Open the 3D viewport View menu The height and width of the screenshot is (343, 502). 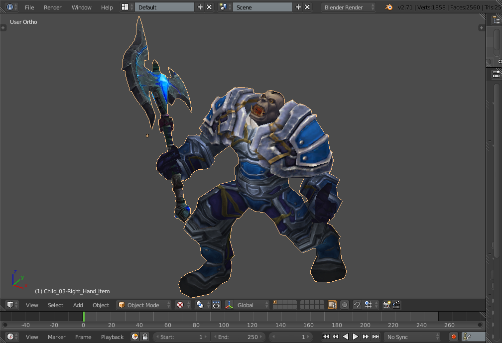pyautogui.click(x=32, y=305)
